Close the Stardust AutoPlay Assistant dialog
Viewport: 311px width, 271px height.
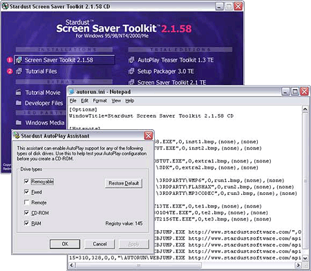pyautogui.click(x=149, y=135)
